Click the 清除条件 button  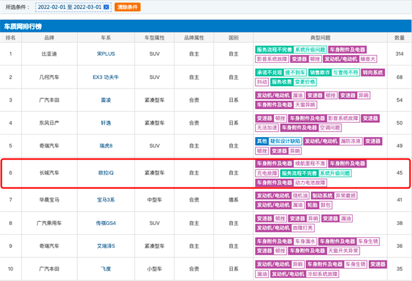[x=127, y=7]
